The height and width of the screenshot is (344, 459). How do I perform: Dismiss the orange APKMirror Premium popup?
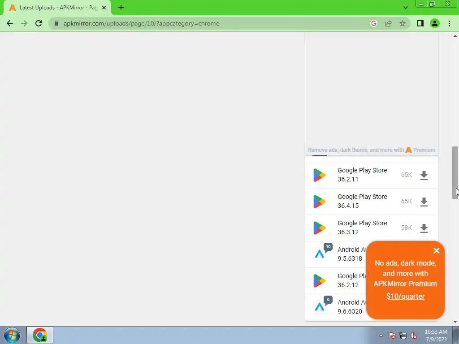[x=437, y=250]
